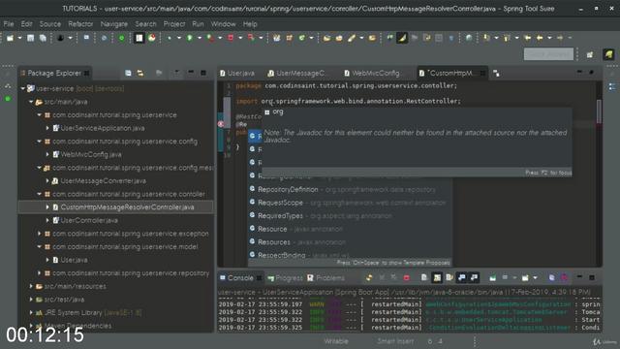Click Collapse All in Package Explorer
The image size is (620, 349).
tap(128, 73)
